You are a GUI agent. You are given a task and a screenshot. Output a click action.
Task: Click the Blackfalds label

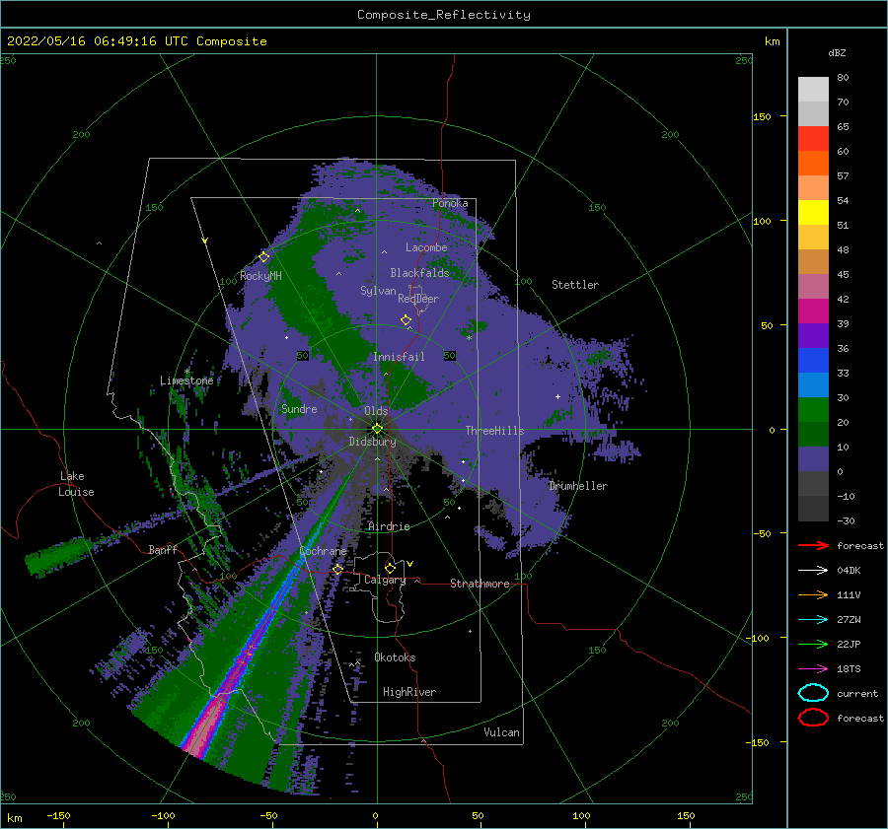(x=419, y=273)
